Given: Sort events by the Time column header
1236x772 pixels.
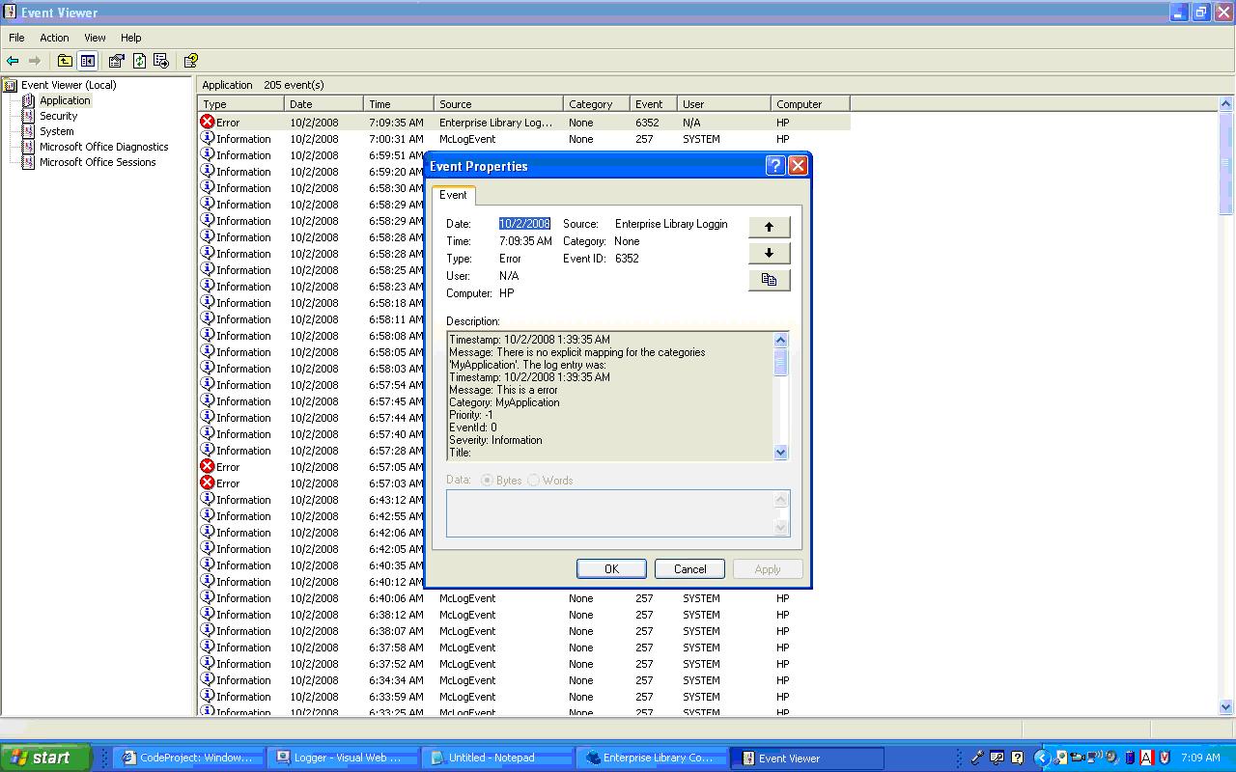Looking at the screenshot, I should (x=399, y=104).
